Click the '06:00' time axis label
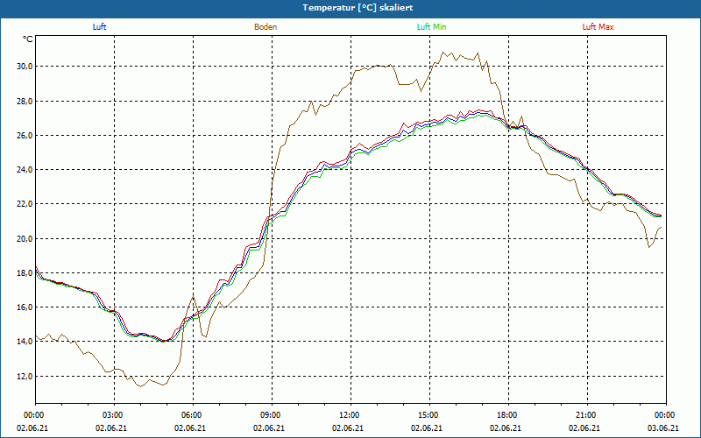This screenshot has width=701, height=438. (x=193, y=415)
